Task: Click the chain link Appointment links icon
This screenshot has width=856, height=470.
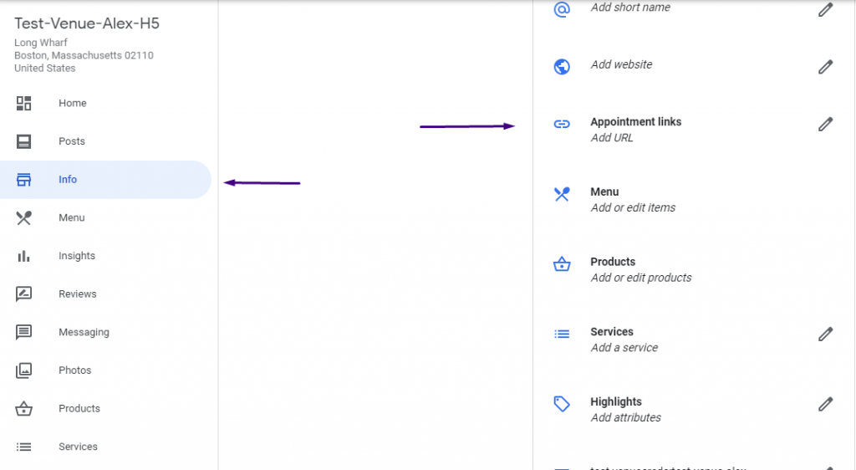Action: coord(562,124)
